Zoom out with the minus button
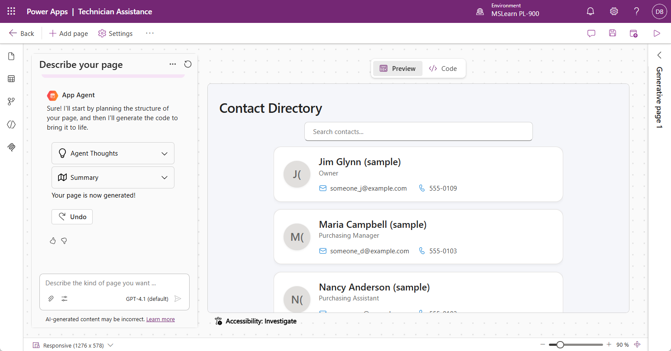 pyautogui.click(x=543, y=345)
